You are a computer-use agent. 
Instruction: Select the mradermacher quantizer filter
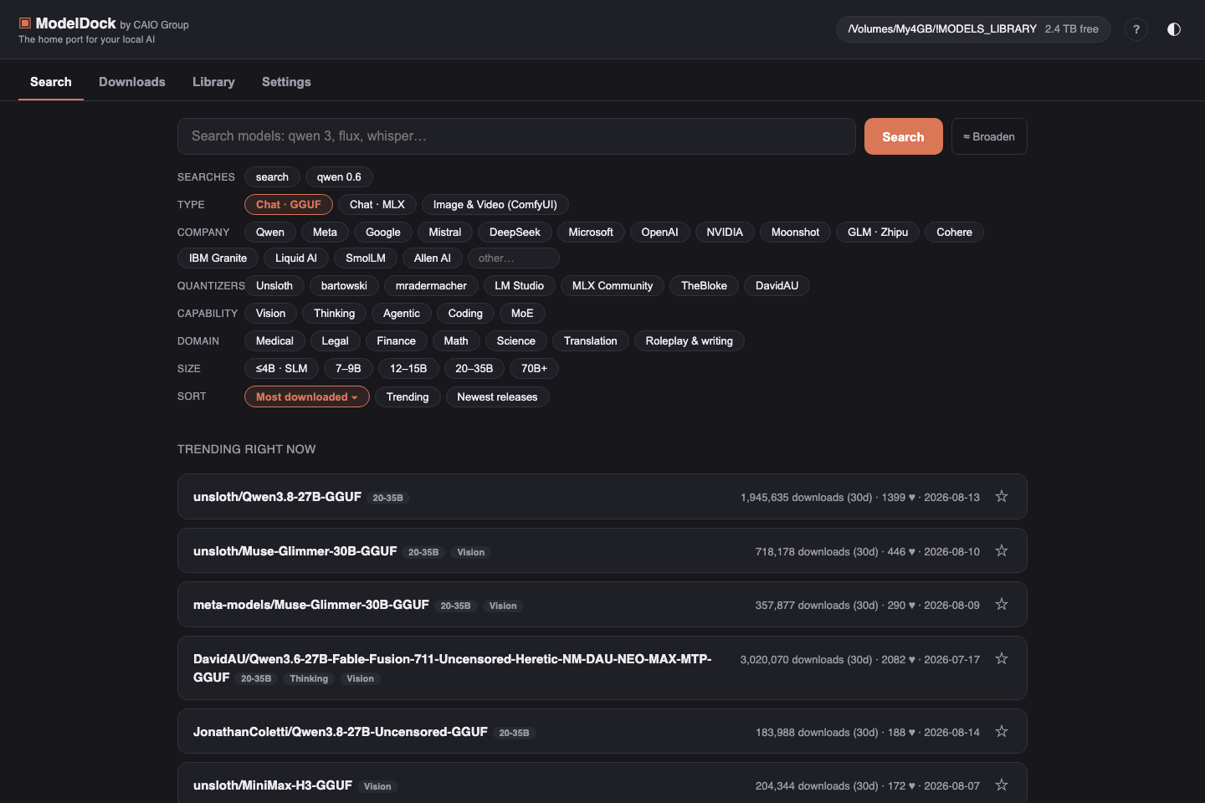click(431, 286)
